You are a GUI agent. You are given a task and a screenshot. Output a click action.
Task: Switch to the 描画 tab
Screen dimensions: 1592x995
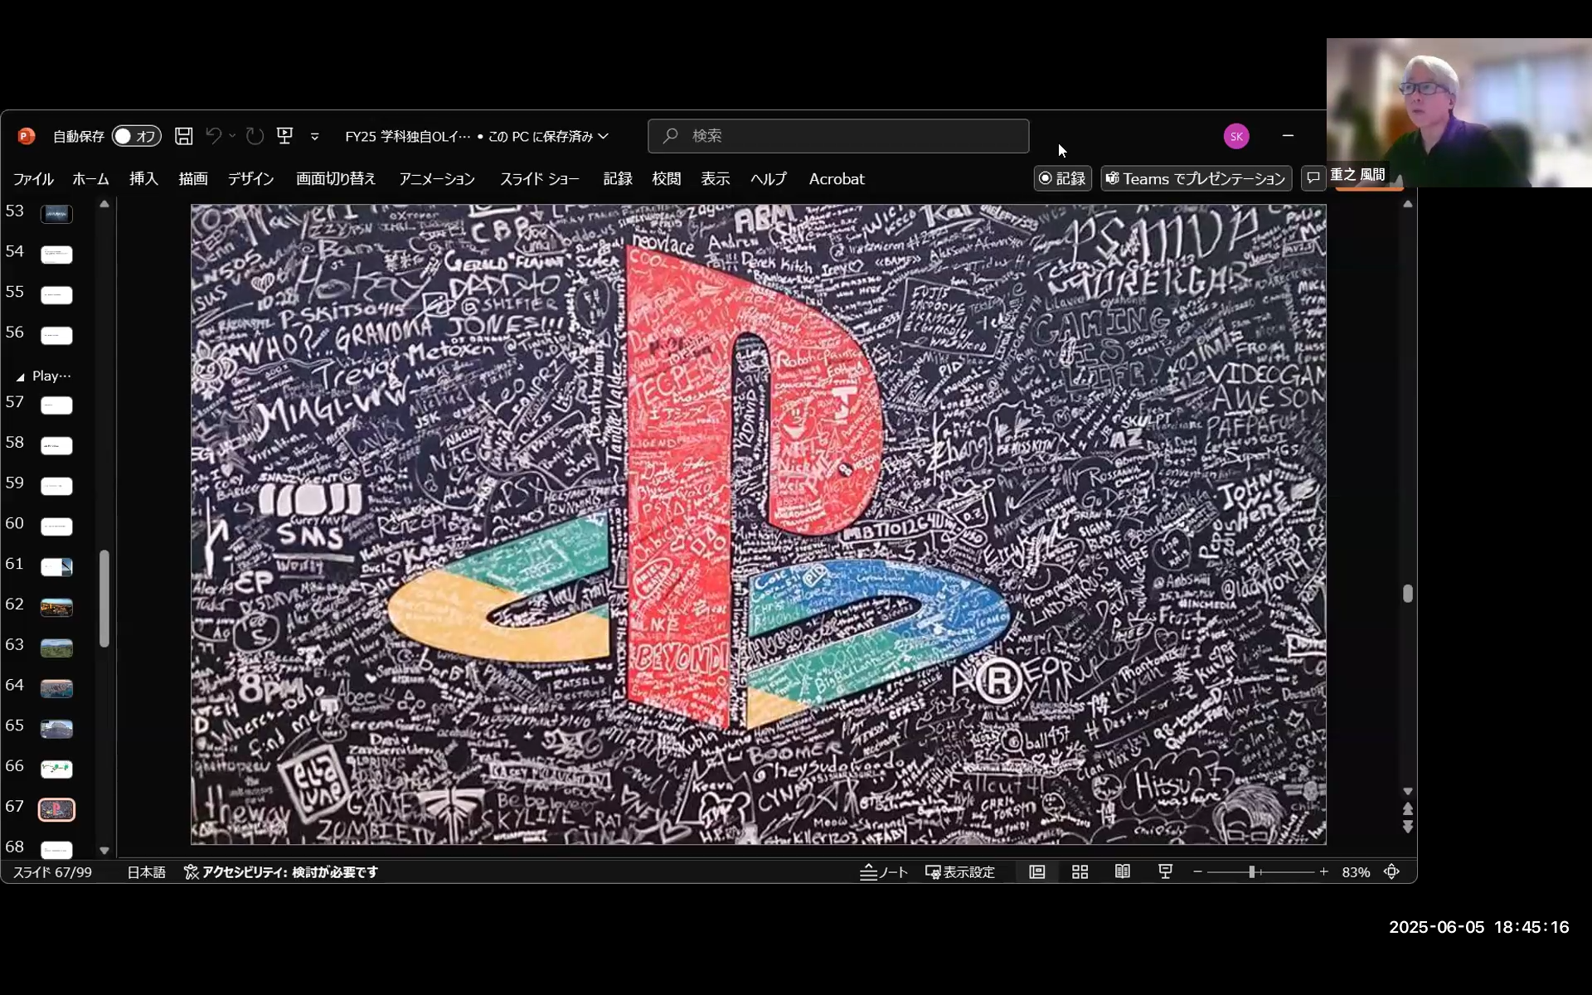click(x=193, y=179)
